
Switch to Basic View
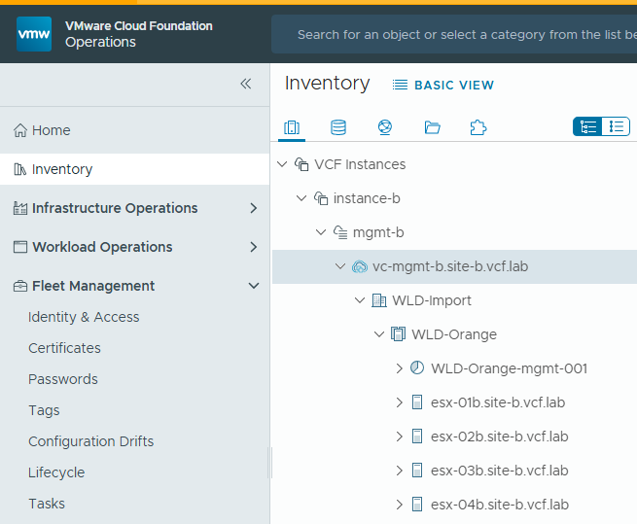click(x=443, y=86)
